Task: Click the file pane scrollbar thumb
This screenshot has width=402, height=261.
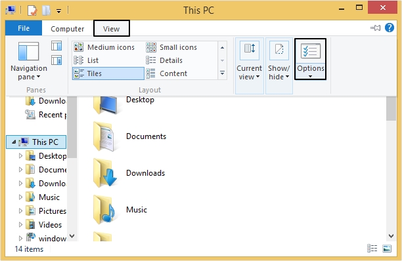Action: pyautogui.click(x=391, y=108)
